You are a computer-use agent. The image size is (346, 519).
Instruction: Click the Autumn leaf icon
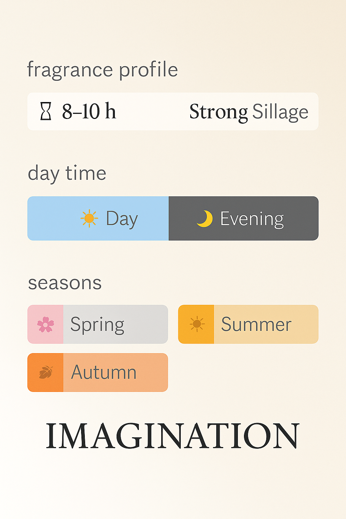46,373
